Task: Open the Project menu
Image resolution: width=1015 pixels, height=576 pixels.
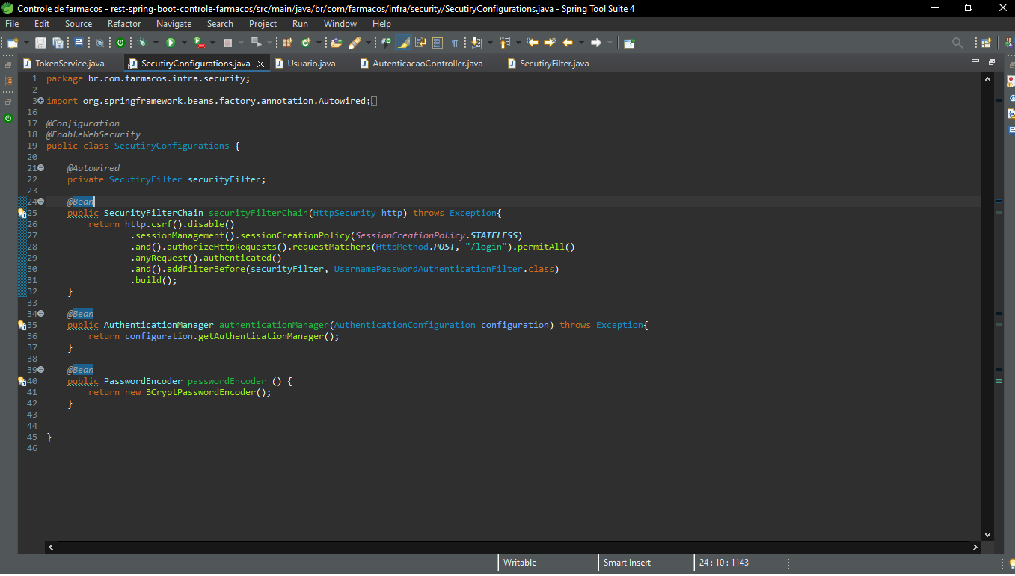Action: [x=263, y=24]
